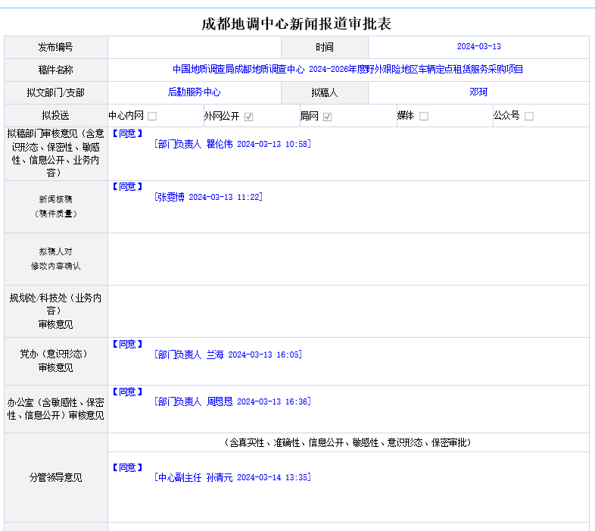Image resolution: width=595 pixels, height=531 pixels.
Task: Click the empty 拟稿人对修改内容确认 field
Action: pyautogui.click(x=347, y=259)
